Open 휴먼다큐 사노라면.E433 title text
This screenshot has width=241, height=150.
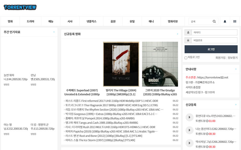pyautogui.click(x=215, y=116)
